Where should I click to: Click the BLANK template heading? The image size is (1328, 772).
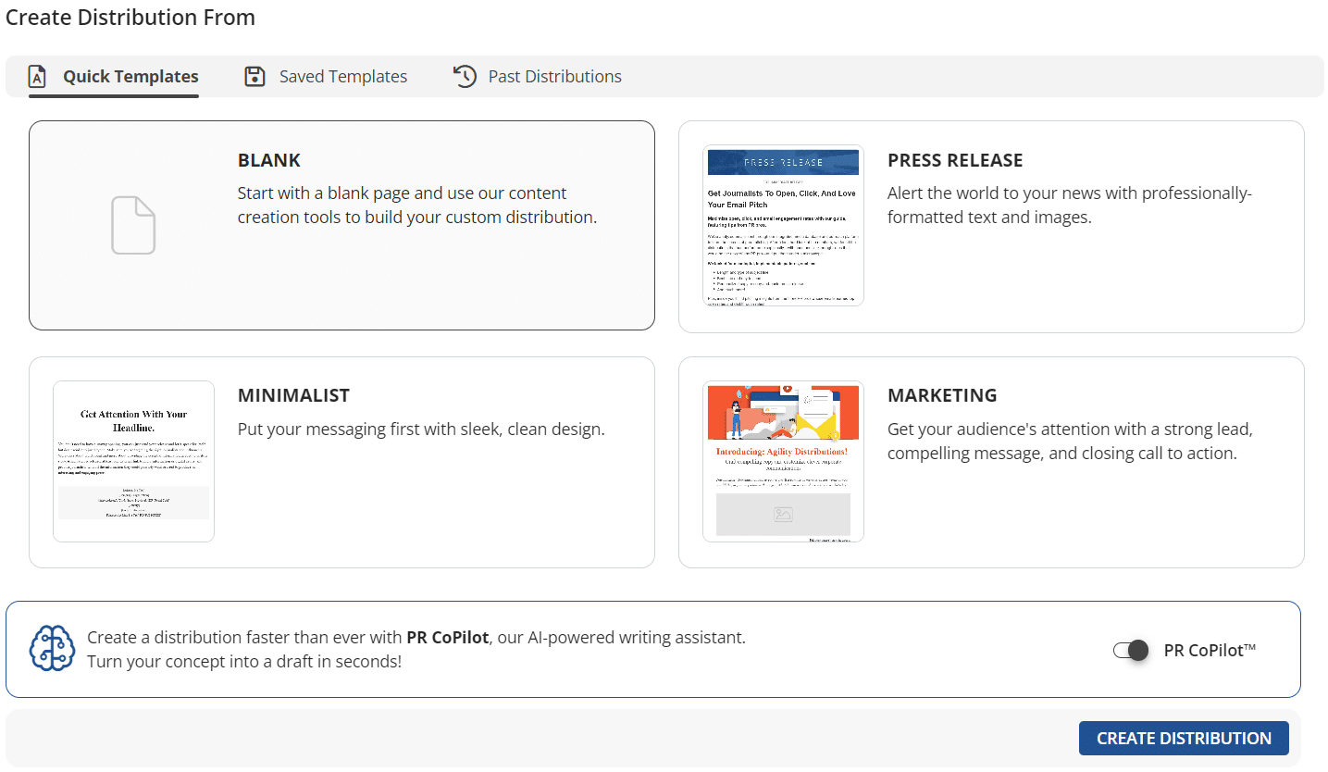coord(269,160)
